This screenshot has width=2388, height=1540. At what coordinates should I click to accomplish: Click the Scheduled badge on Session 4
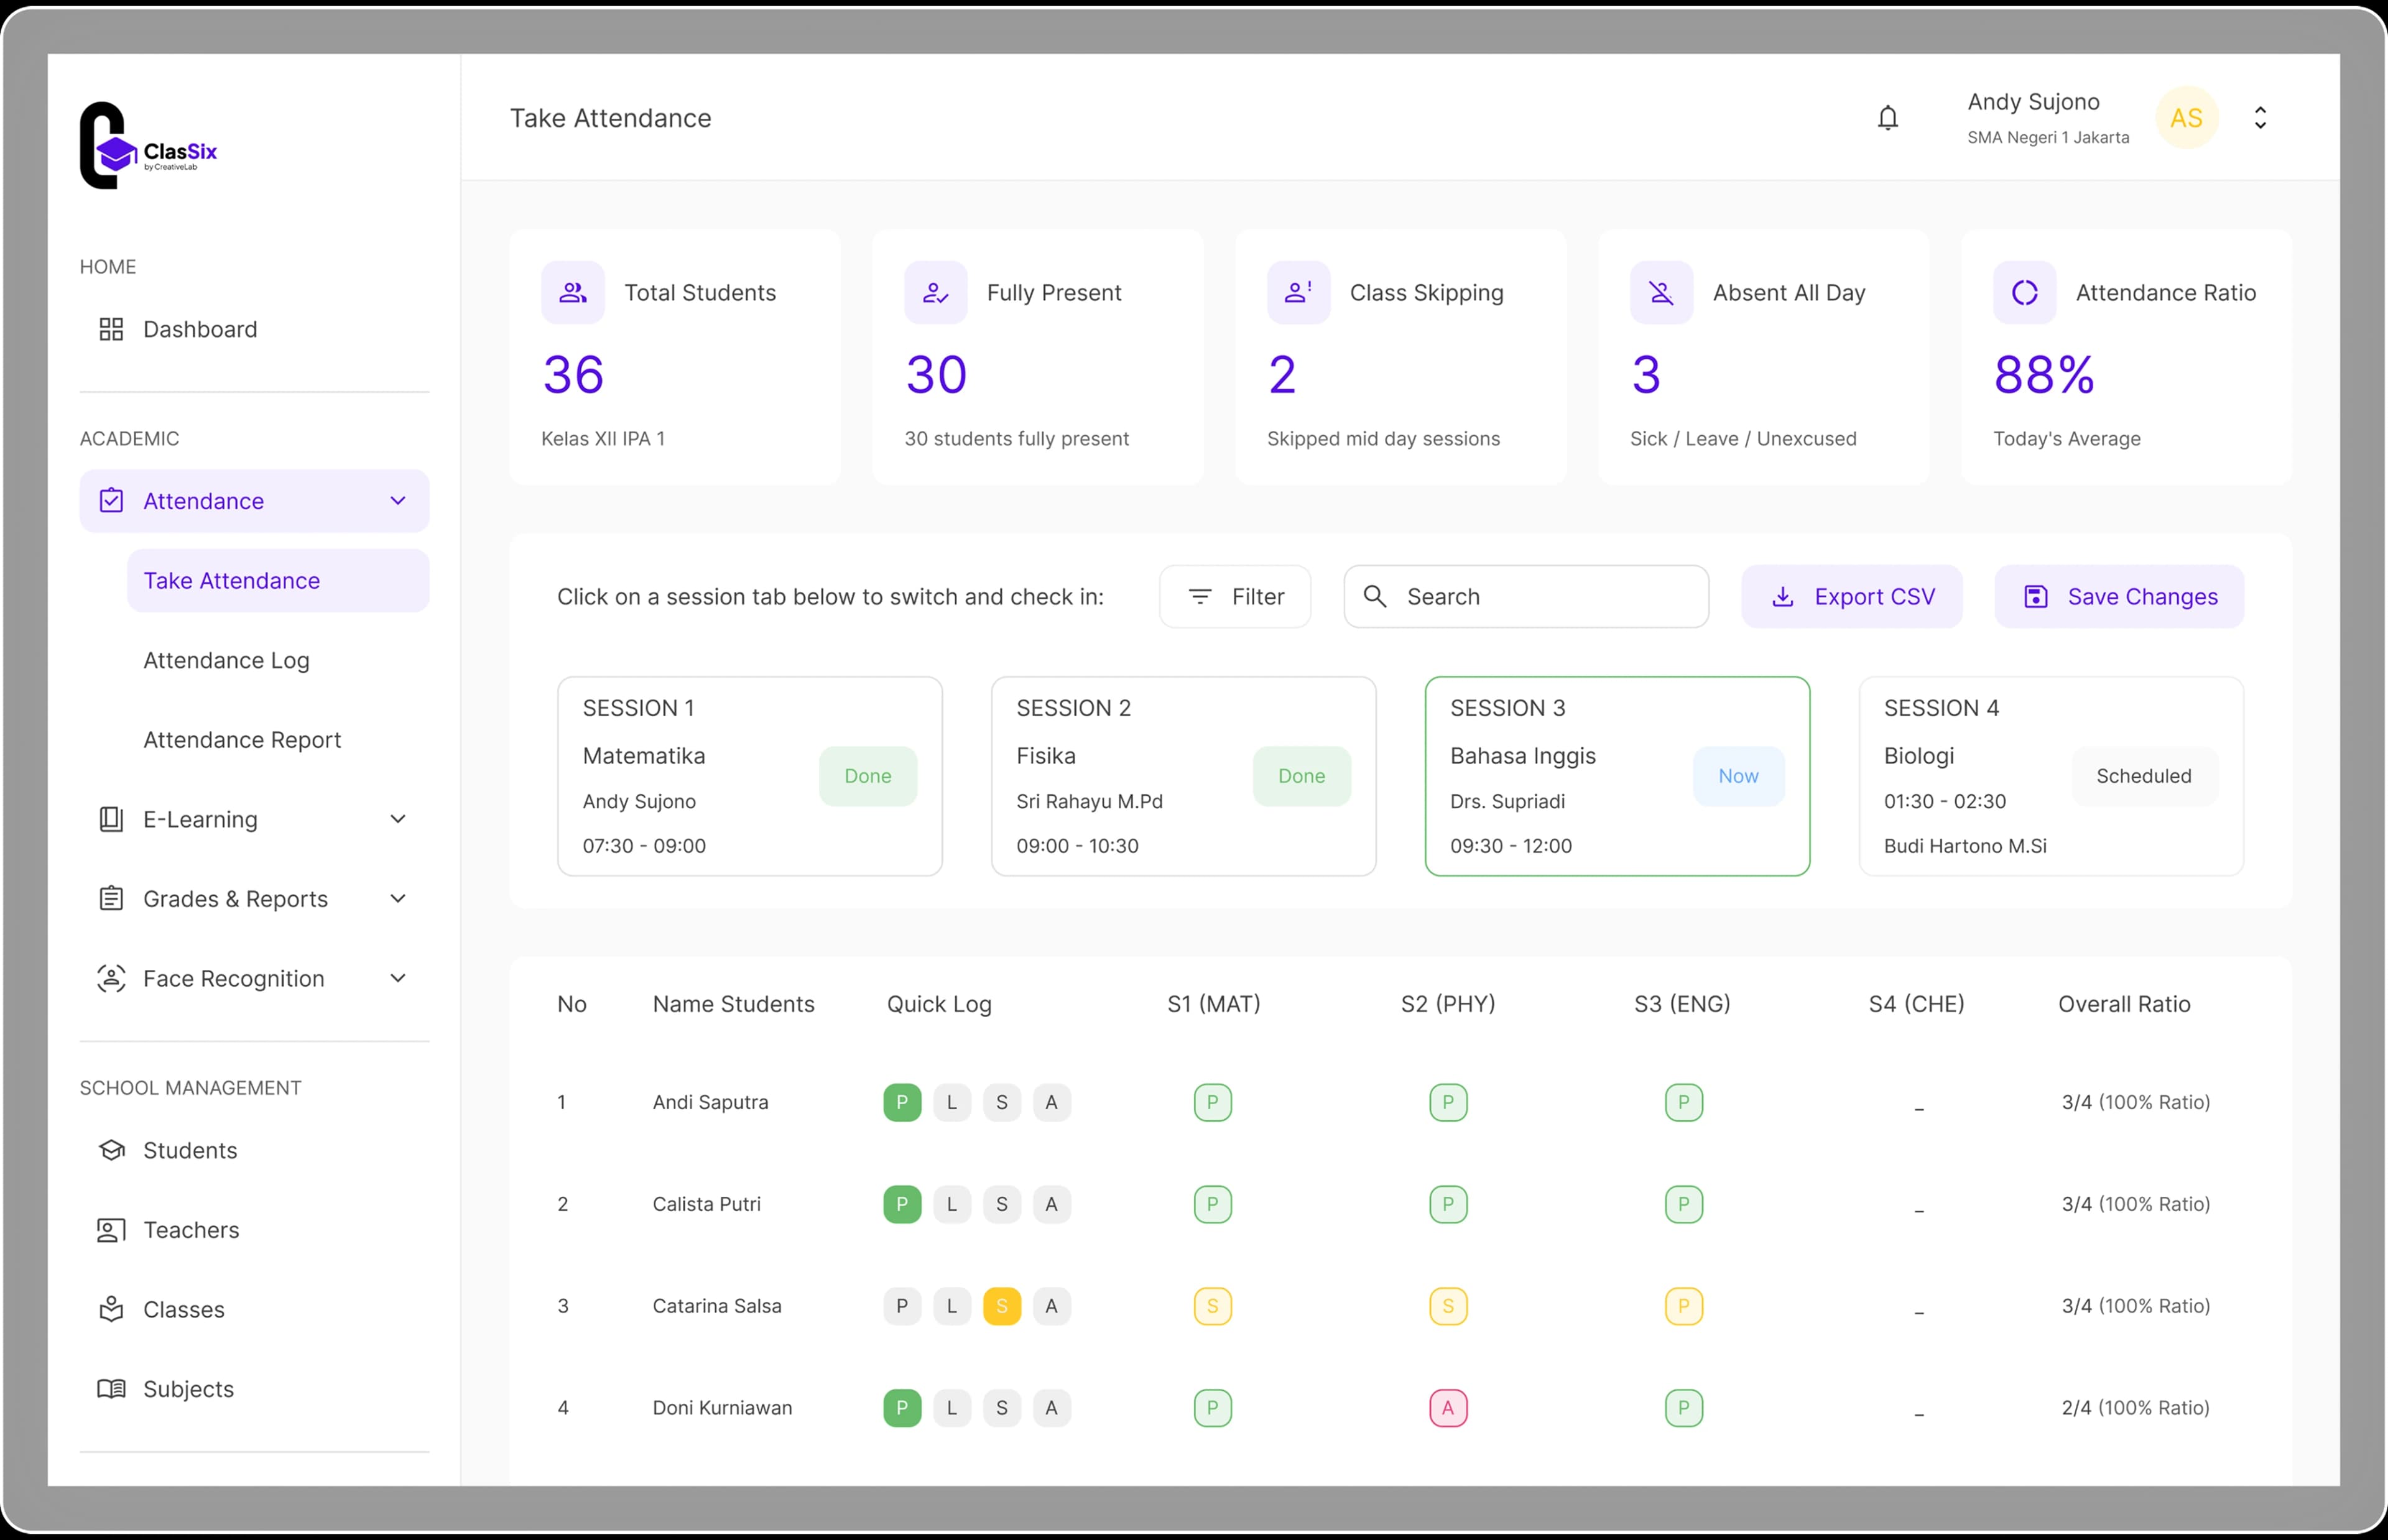pyautogui.click(x=2144, y=776)
